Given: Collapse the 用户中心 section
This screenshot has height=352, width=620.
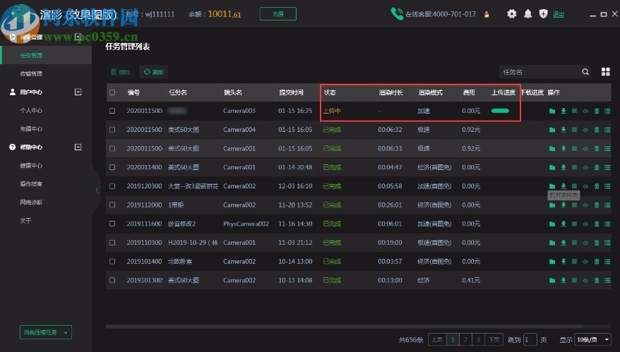Looking at the screenshot, I should (x=78, y=92).
